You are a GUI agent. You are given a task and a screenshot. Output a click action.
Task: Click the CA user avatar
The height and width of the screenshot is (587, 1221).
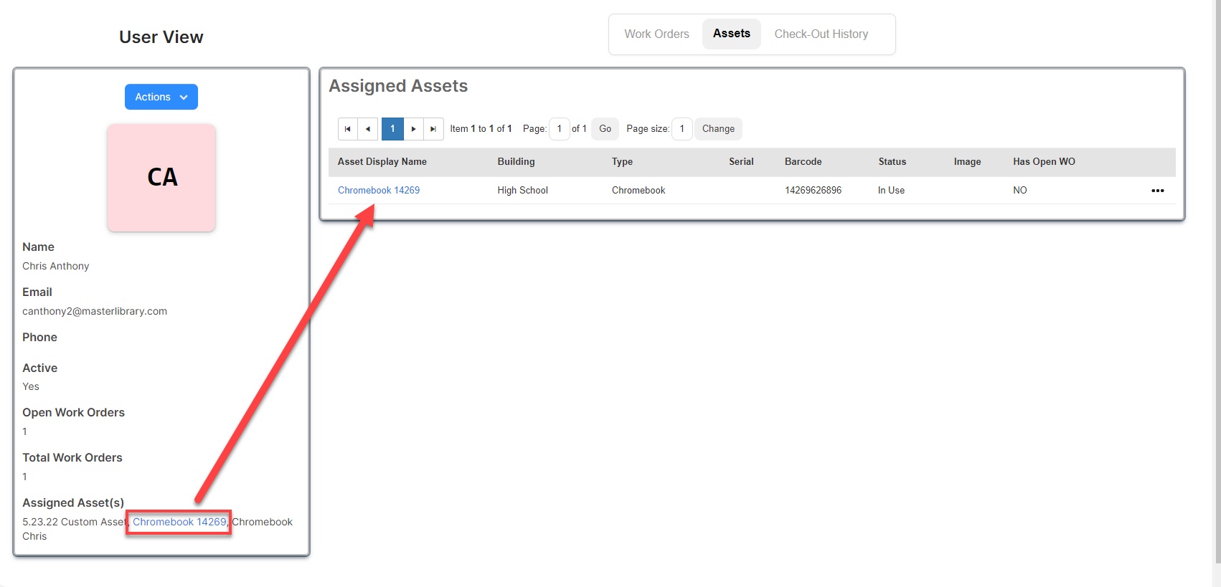(161, 178)
